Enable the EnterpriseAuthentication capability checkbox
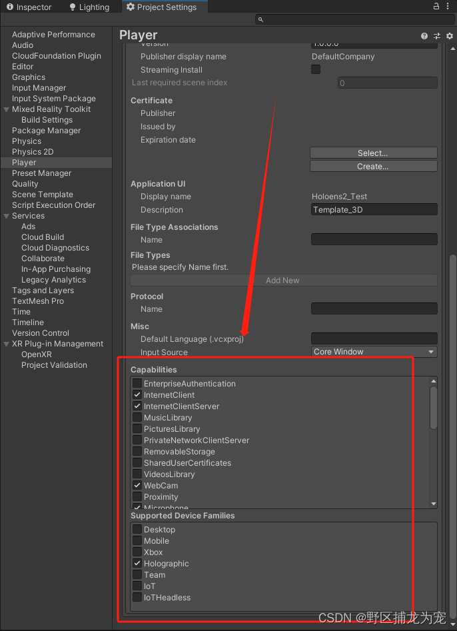The image size is (457, 631). [137, 384]
